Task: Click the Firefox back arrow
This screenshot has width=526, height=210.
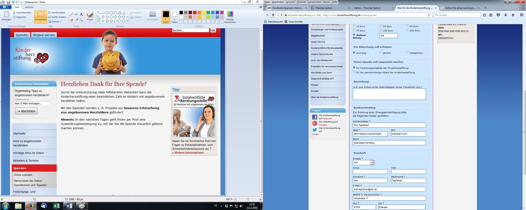Action: (x=267, y=15)
